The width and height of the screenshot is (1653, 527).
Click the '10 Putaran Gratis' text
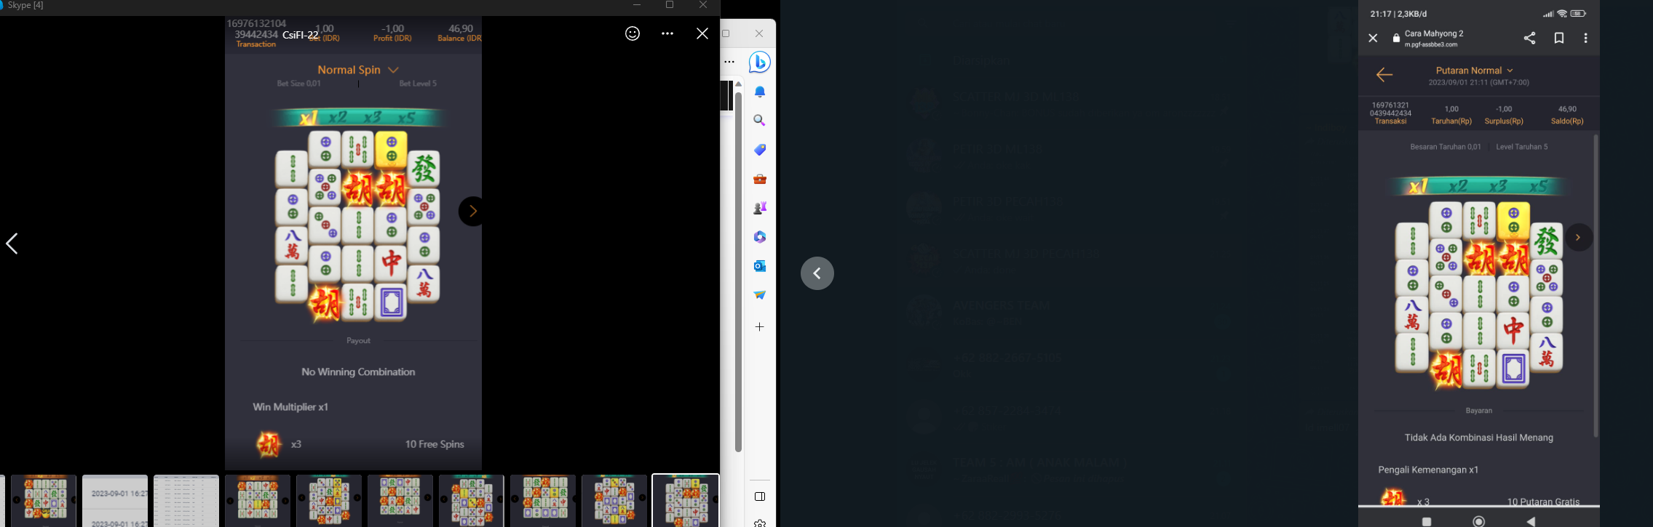pos(1543,502)
